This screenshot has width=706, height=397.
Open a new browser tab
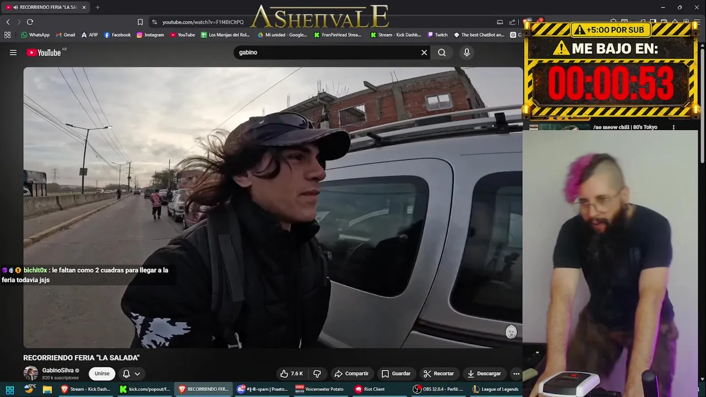98,7
